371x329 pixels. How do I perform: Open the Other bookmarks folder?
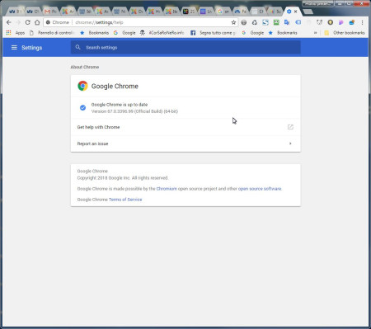point(345,33)
